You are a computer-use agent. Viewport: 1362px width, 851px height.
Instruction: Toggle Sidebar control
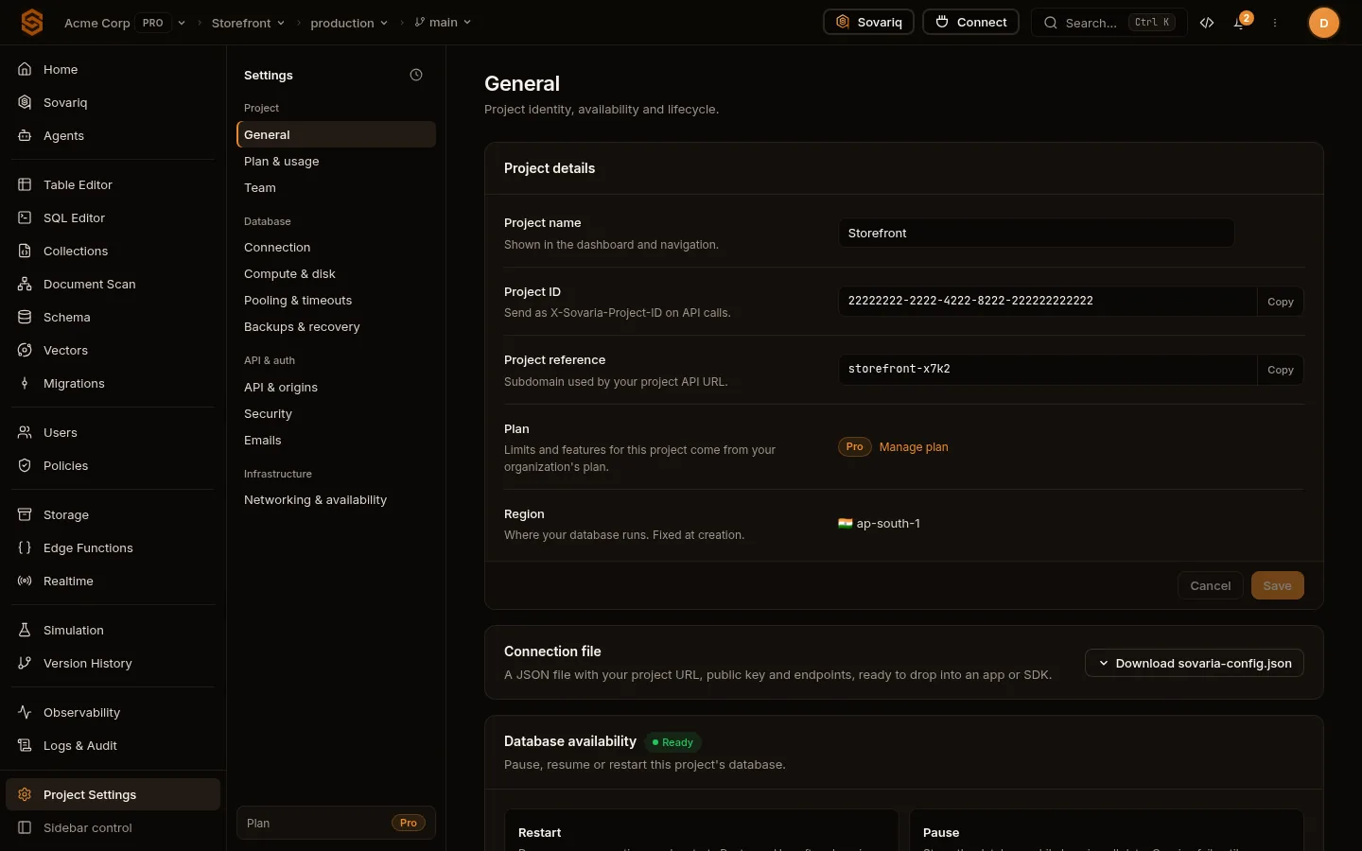pyautogui.click(x=113, y=827)
